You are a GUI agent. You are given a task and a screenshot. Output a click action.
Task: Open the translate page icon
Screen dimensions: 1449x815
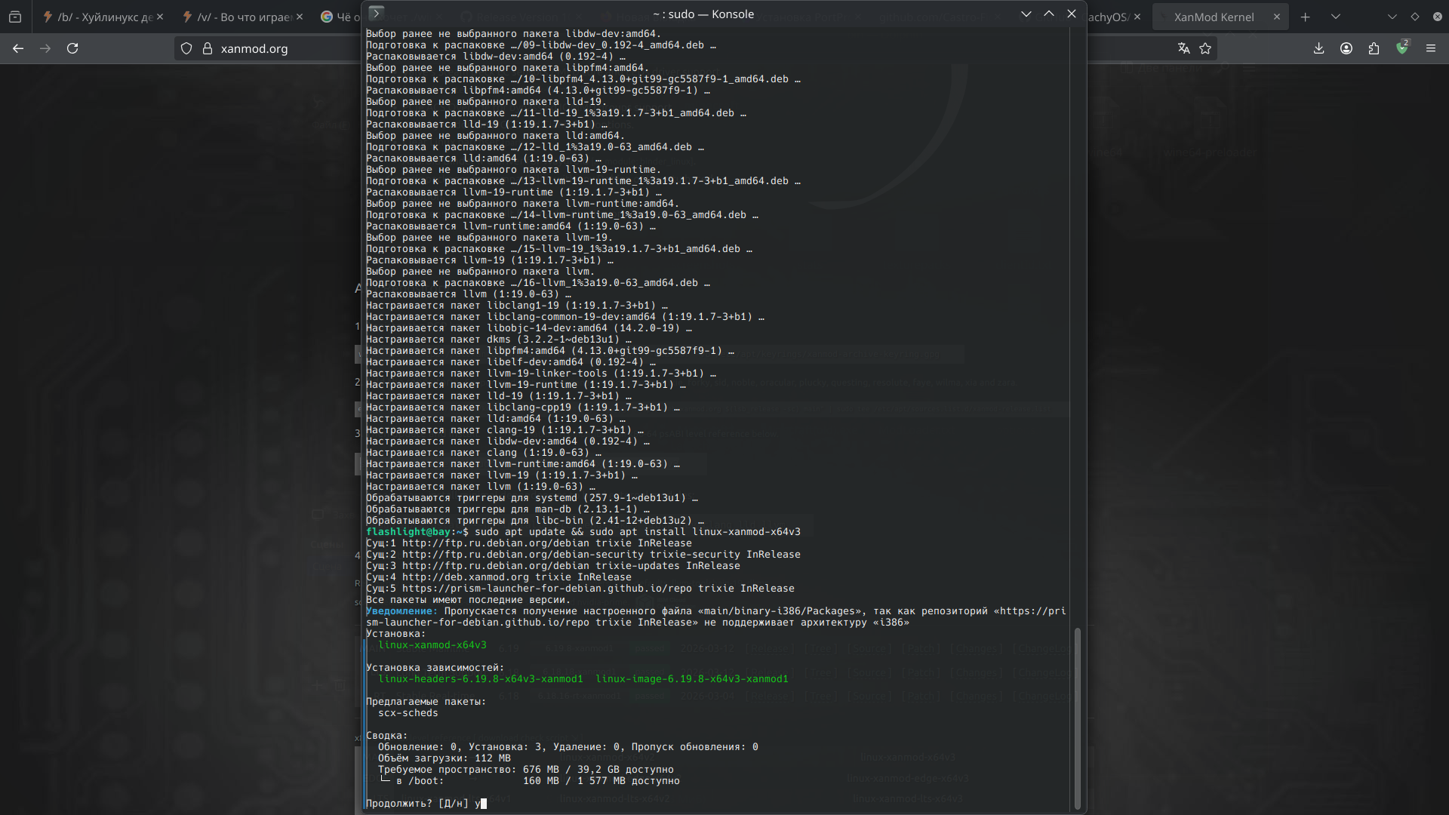point(1183,48)
